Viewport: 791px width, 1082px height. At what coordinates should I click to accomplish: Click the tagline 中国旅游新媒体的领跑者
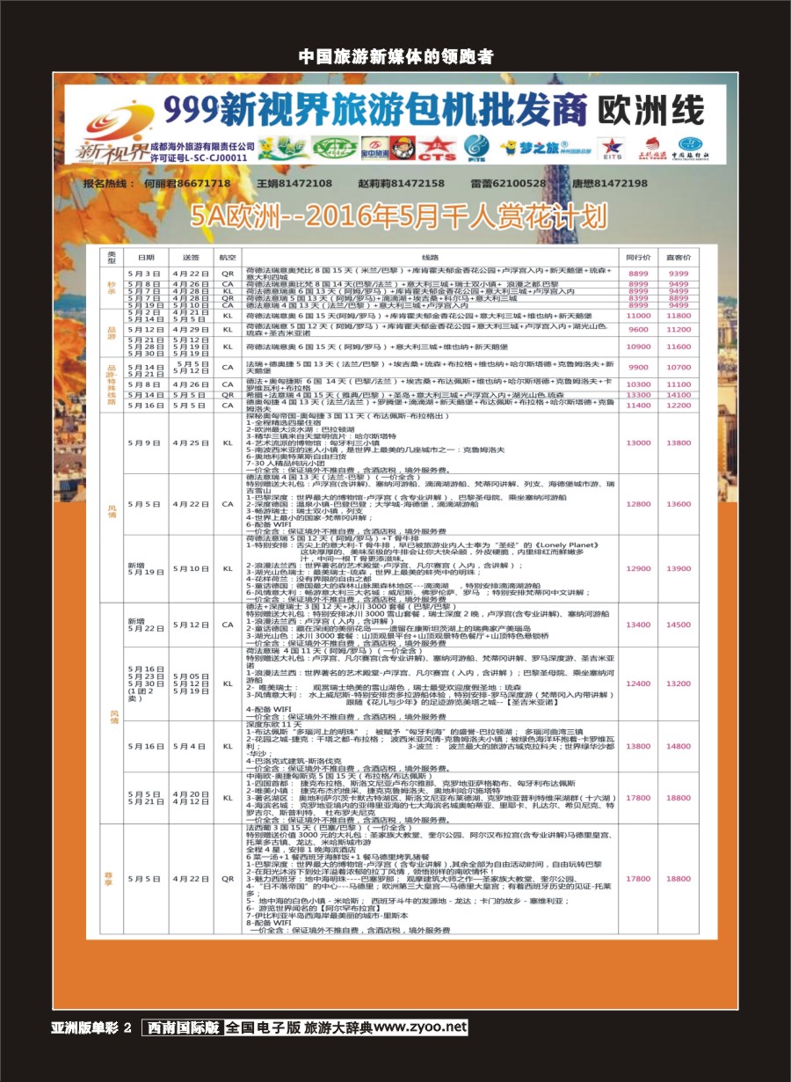click(x=395, y=56)
